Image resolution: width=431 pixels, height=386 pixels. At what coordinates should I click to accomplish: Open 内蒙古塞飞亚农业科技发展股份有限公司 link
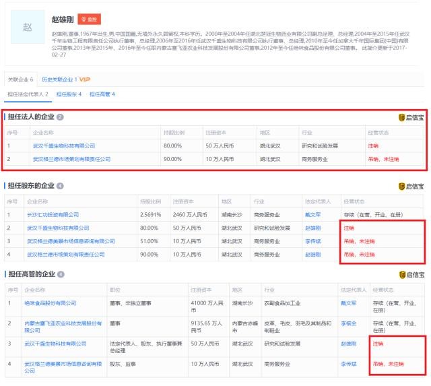point(63,323)
